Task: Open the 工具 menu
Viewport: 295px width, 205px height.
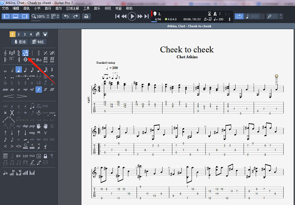Action: pos(86,8)
